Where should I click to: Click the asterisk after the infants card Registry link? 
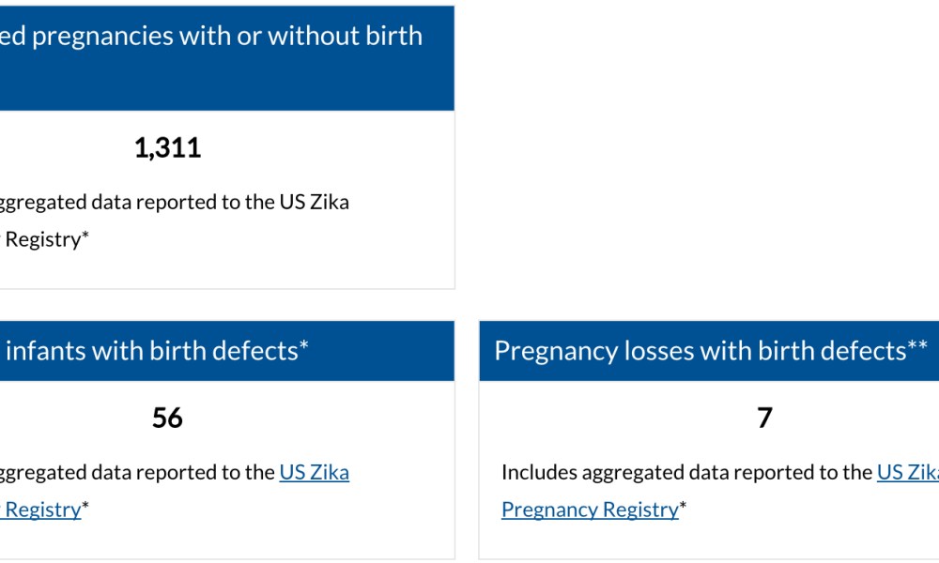[85, 507]
